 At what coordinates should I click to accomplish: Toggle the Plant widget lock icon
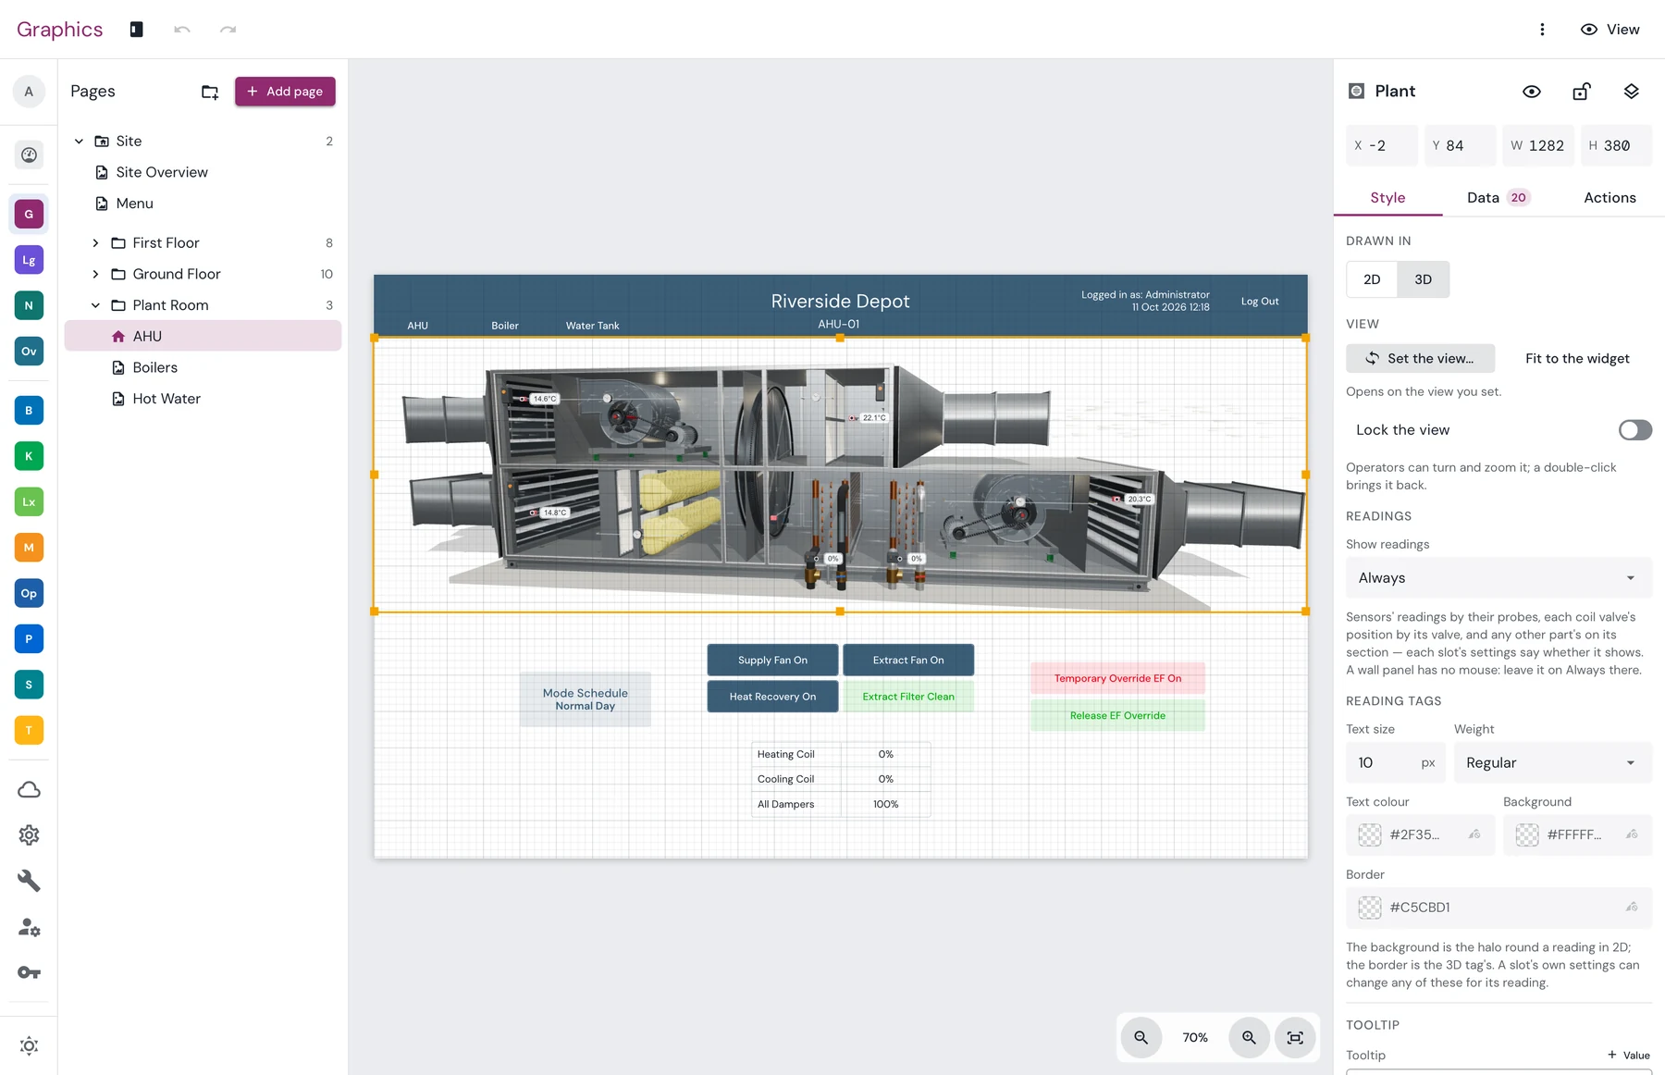1582,92
